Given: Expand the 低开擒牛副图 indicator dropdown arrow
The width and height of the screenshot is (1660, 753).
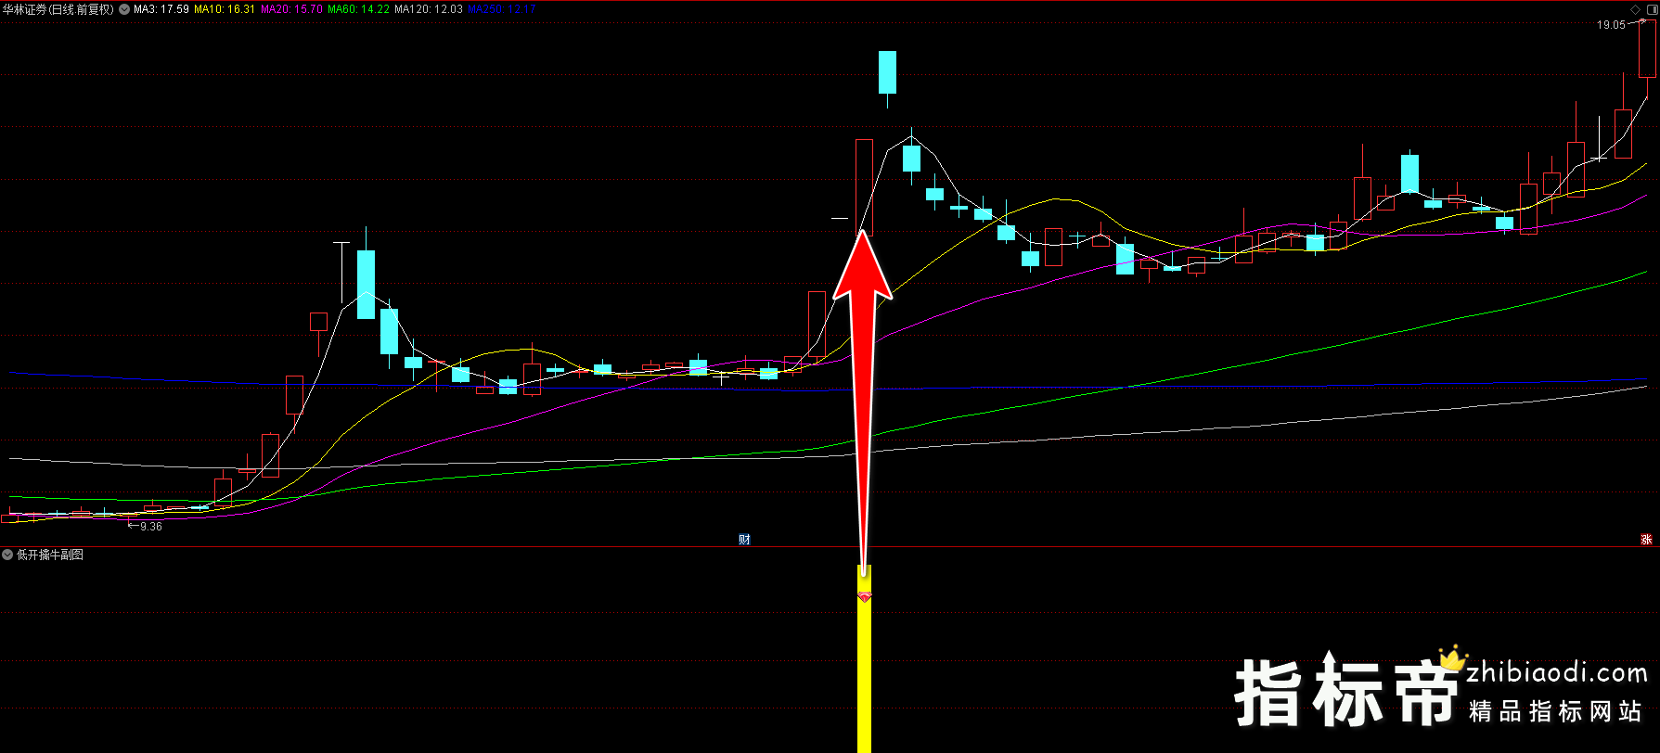Looking at the screenshot, I should (x=7, y=555).
